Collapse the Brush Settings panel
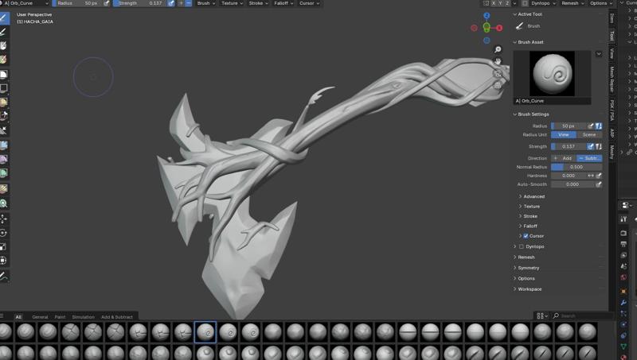Screen dimensions: 637x360 tap(533, 114)
